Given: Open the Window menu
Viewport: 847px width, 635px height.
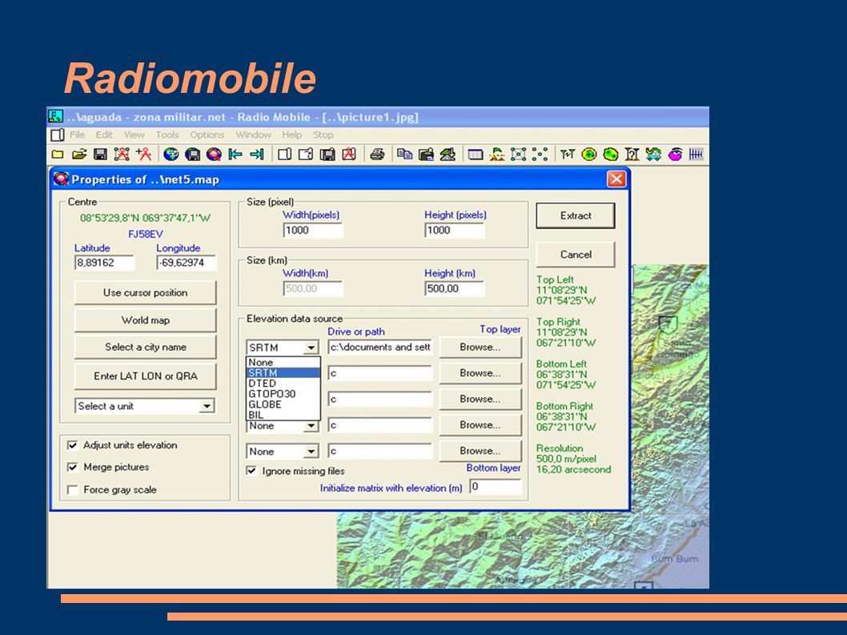Looking at the screenshot, I should click(x=253, y=135).
